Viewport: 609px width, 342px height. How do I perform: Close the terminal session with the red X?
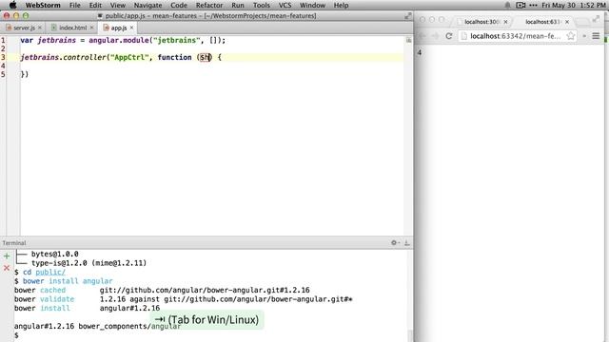[7, 268]
